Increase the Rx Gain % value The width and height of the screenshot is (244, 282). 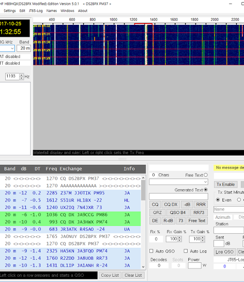179,237
